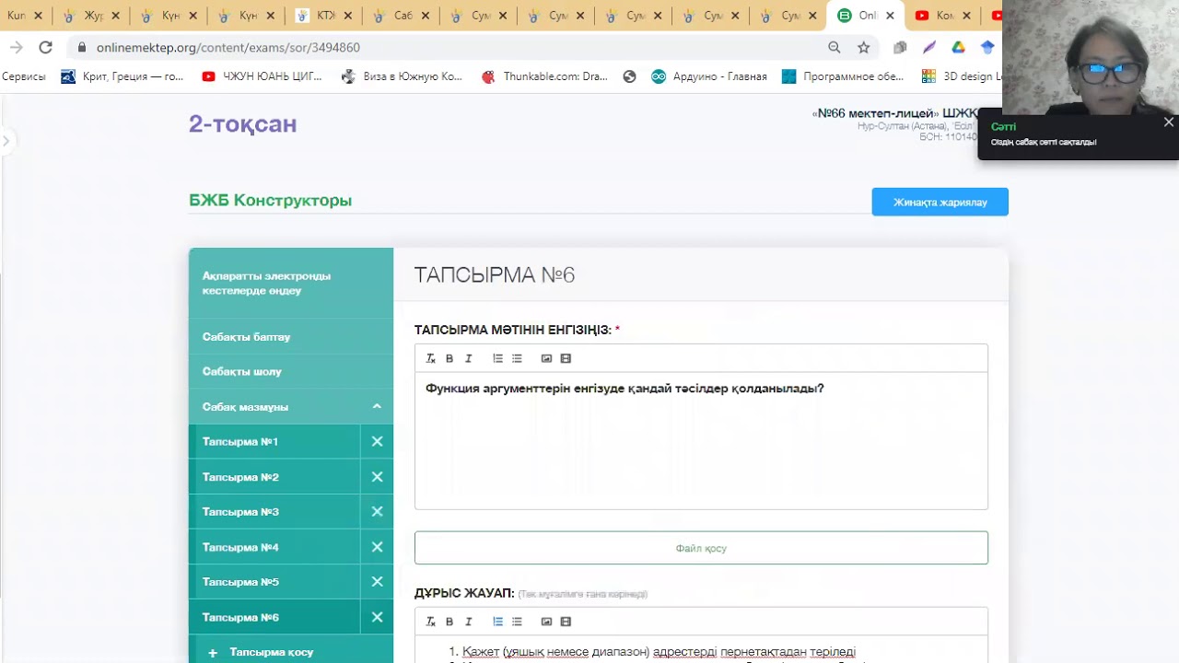Open the 3D design bookmark
Image resolution: width=1179 pixels, height=663 pixels.
tap(961, 76)
